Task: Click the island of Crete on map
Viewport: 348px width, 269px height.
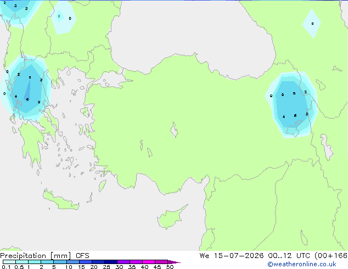Action: pyautogui.click(x=60, y=200)
